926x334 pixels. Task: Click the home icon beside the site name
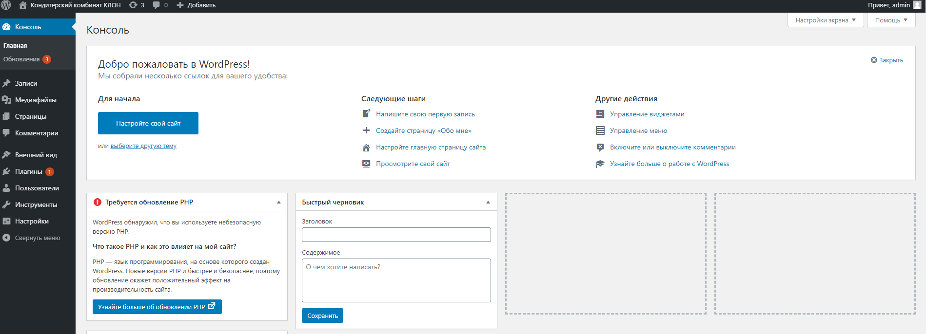click(23, 5)
